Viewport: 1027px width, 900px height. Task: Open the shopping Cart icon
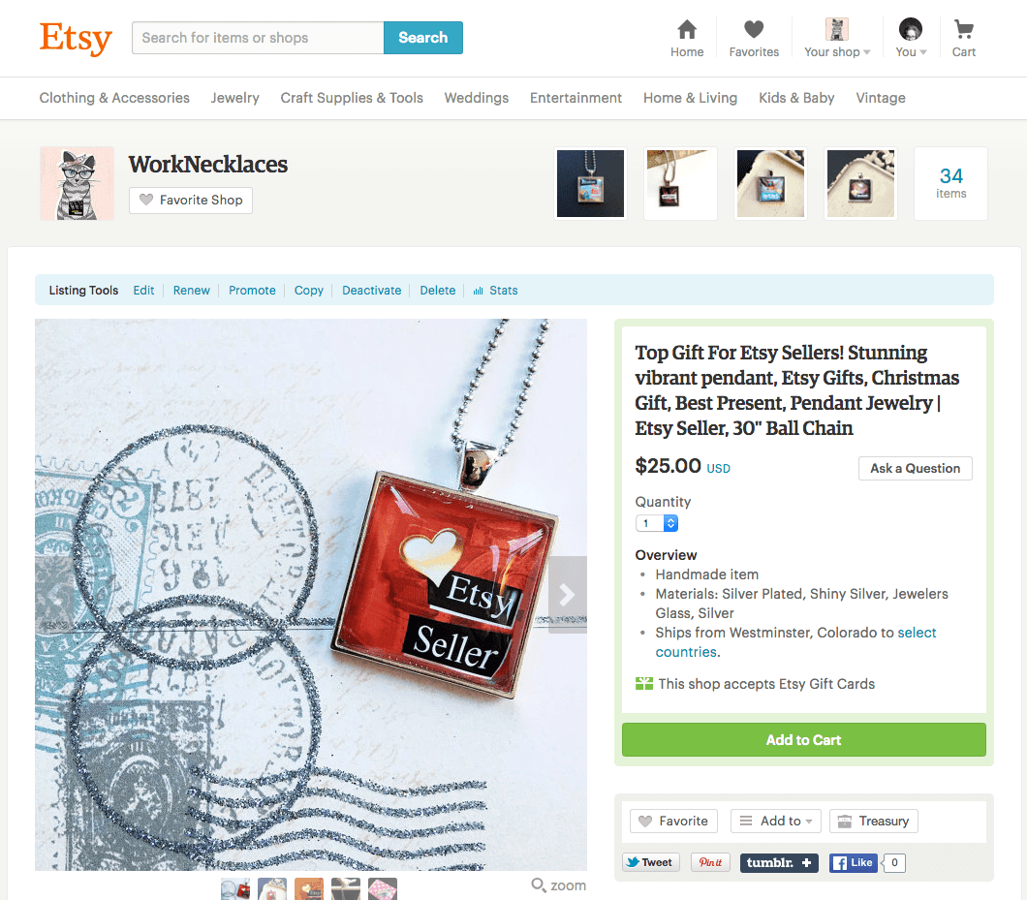tap(963, 29)
